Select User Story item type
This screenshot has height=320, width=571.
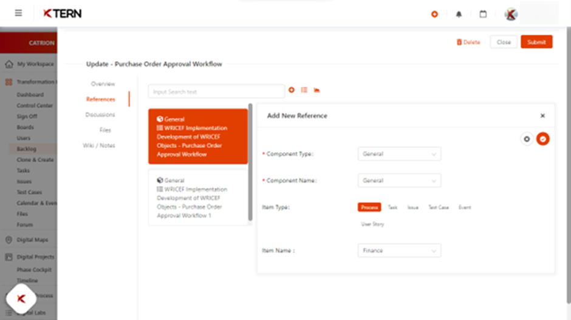(372, 224)
